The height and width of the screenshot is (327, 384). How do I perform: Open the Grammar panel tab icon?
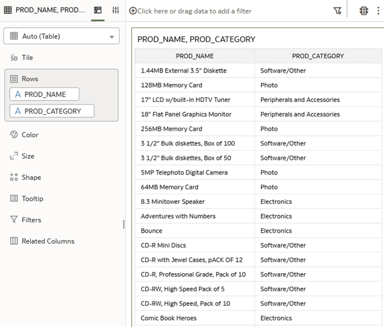(x=98, y=10)
